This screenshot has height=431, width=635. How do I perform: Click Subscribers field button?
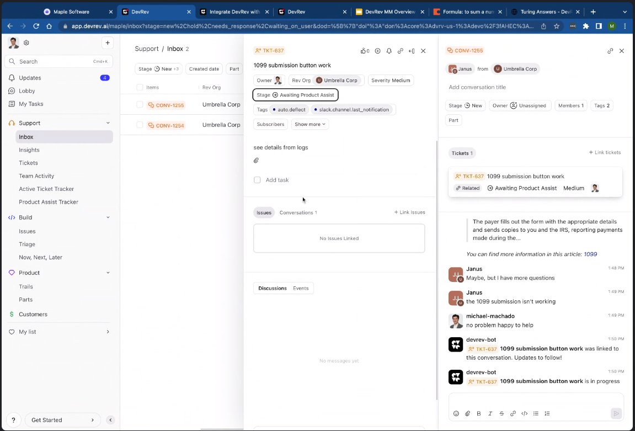(270, 124)
